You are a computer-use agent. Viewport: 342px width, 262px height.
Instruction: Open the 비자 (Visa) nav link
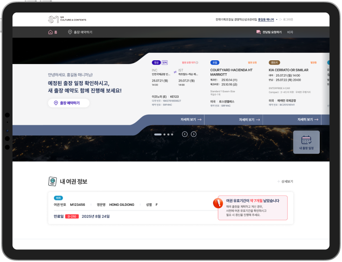tap(290, 32)
